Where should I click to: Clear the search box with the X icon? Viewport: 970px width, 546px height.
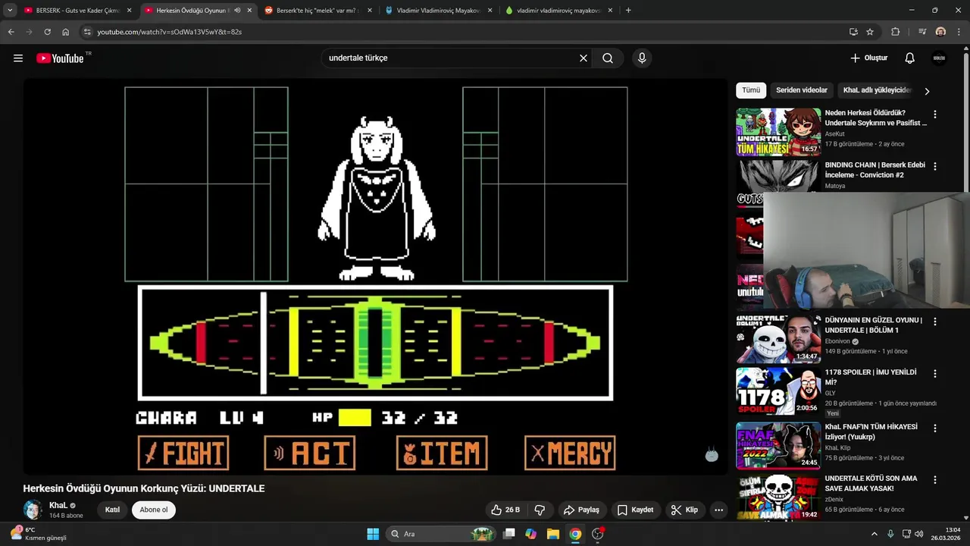tap(584, 58)
